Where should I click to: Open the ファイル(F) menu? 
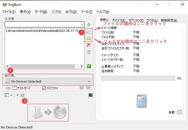point(9,12)
